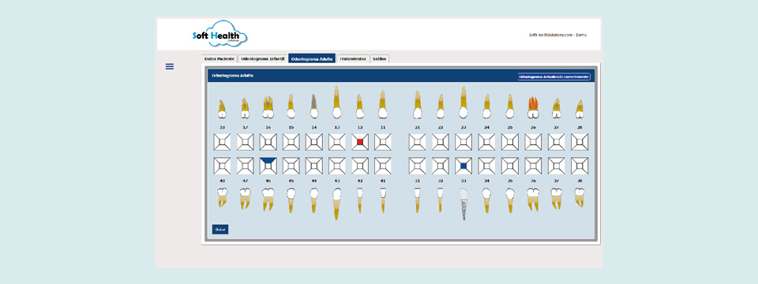Select upper tooth 18 image
Screen dimensions: 758x284
click(x=222, y=109)
